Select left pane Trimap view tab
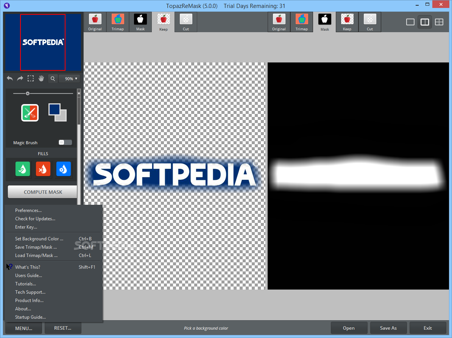The height and width of the screenshot is (338, 452). click(118, 22)
